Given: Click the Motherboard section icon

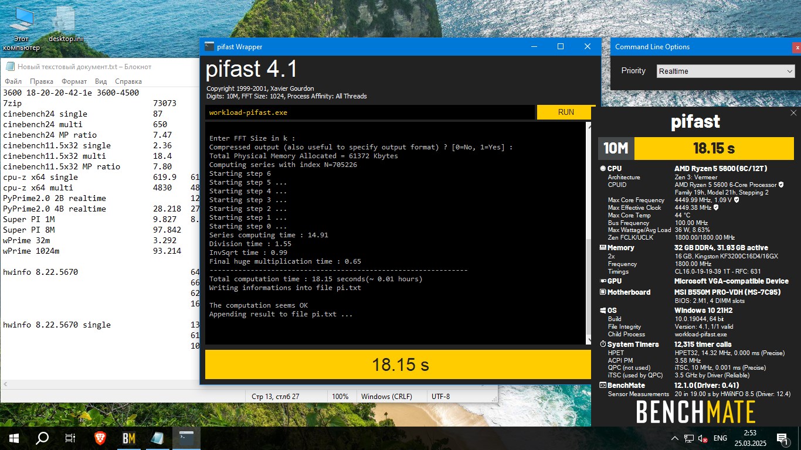Looking at the screenshot, I should [603, 292].
